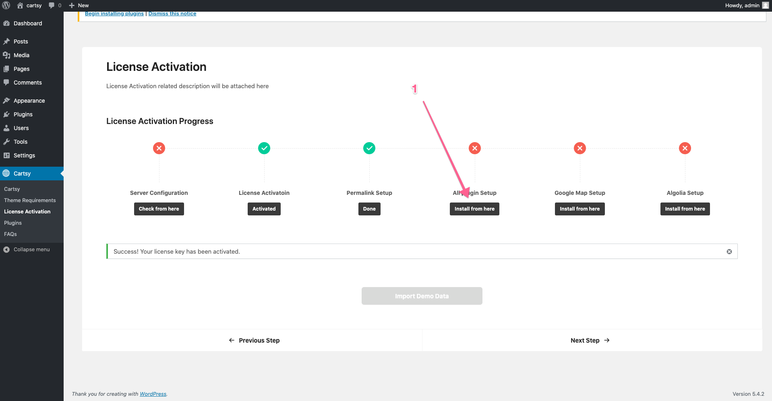Click Server Configuration red cross status icon
Viewport: 772px width, 401px height.
pyautogui.click(x=159, y=148)
